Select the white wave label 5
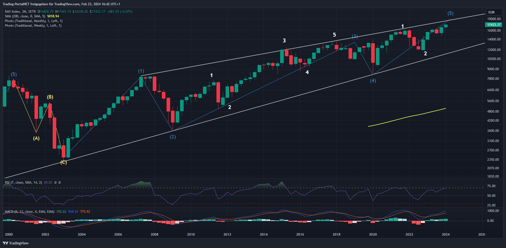This screenshot has height=248, width=506. pyautogui.click(x=334, y=35)
